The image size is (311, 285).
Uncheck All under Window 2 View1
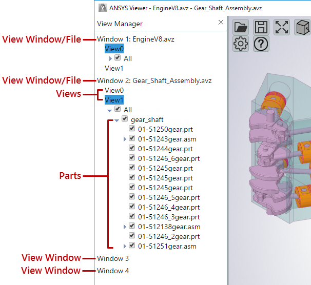[x=118, y=109]
